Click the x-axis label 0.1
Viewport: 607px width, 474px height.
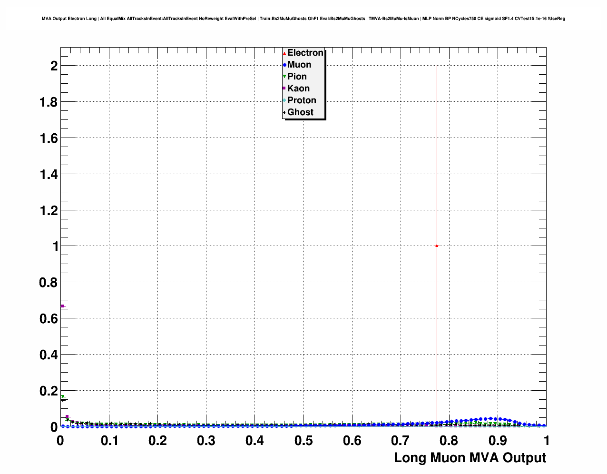(109, 441)
